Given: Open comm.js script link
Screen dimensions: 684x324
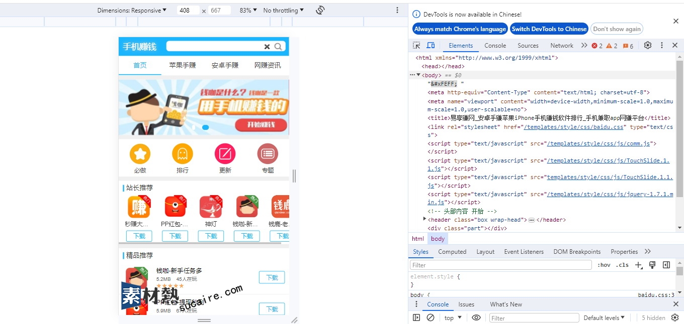Looking at the screenshot, I should point(599,143).
